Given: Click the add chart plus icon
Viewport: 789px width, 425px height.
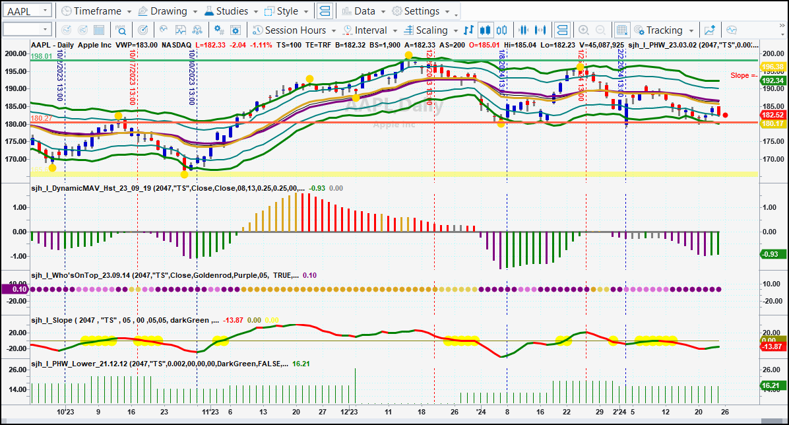Looking at the screenshot, I should (710, 30).
